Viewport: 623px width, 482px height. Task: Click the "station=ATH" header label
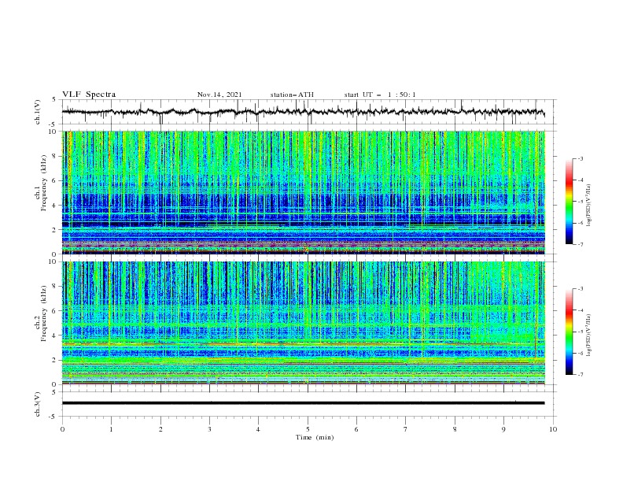click(292, 95)
